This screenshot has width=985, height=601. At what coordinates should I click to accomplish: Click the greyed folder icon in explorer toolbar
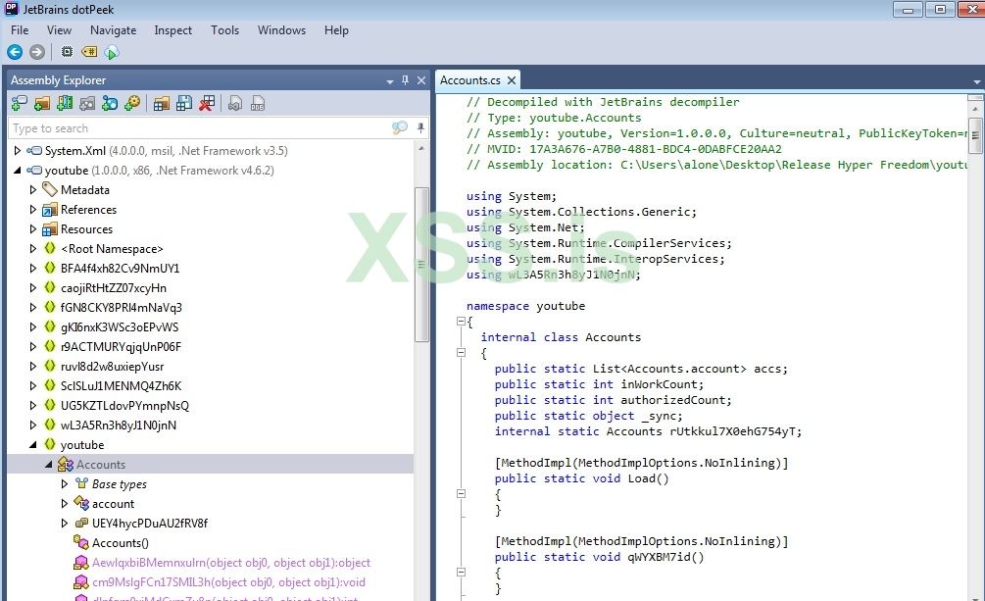coord(87,103)
